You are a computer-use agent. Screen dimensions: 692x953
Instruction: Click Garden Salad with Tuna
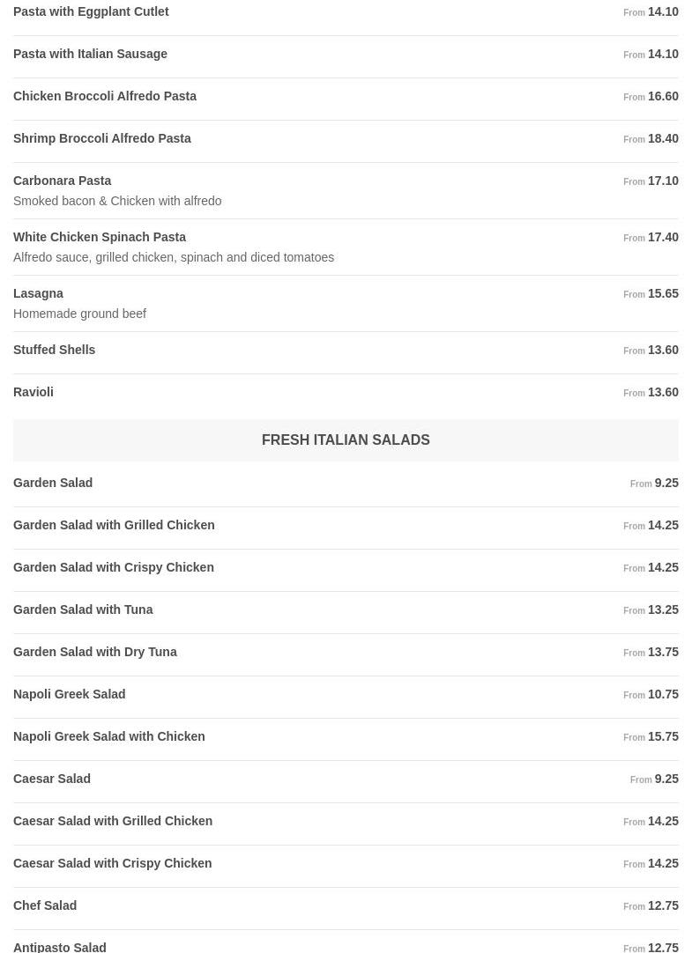point(83,610)
